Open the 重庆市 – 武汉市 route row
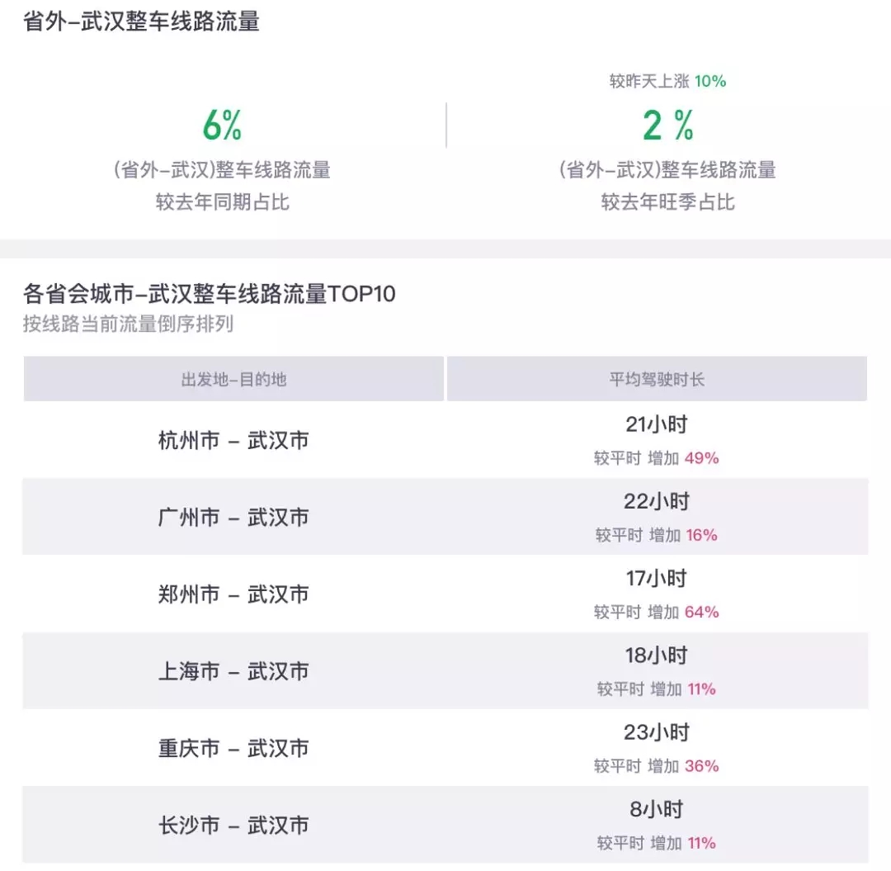 coord(233,748)
